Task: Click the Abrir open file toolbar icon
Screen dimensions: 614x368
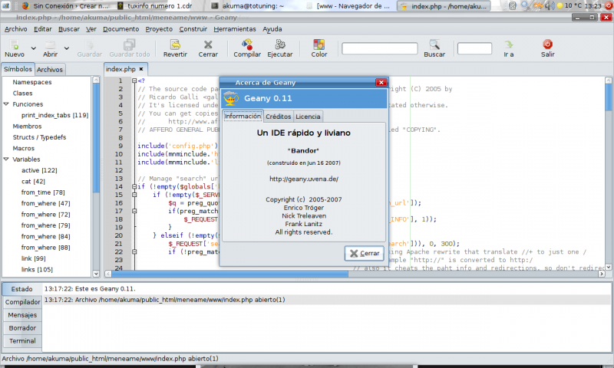Action: 50,48
